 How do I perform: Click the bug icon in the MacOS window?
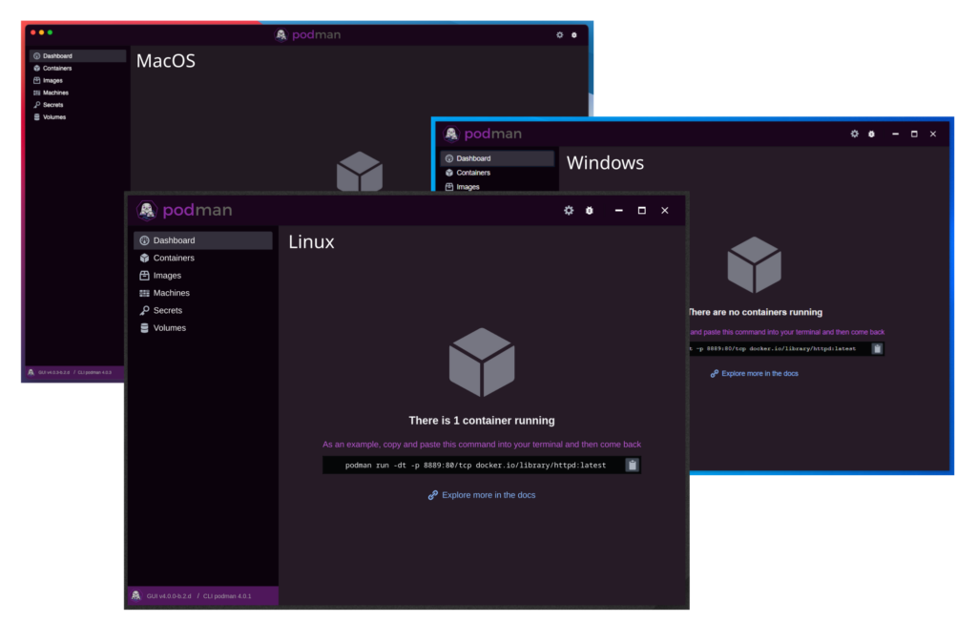[574, 35]
